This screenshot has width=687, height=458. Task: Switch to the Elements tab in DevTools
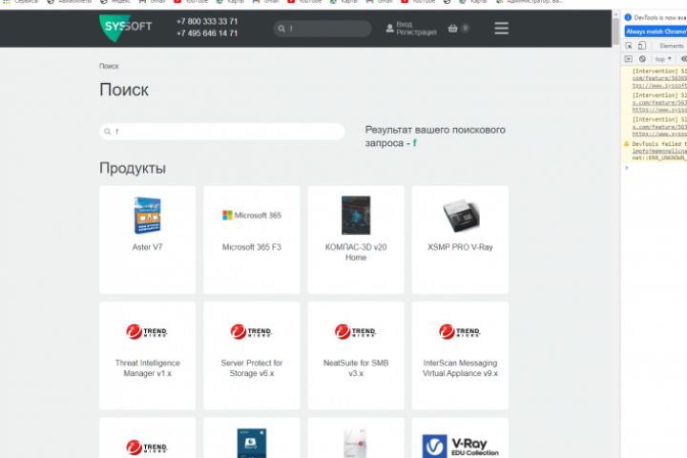(671, 46)
